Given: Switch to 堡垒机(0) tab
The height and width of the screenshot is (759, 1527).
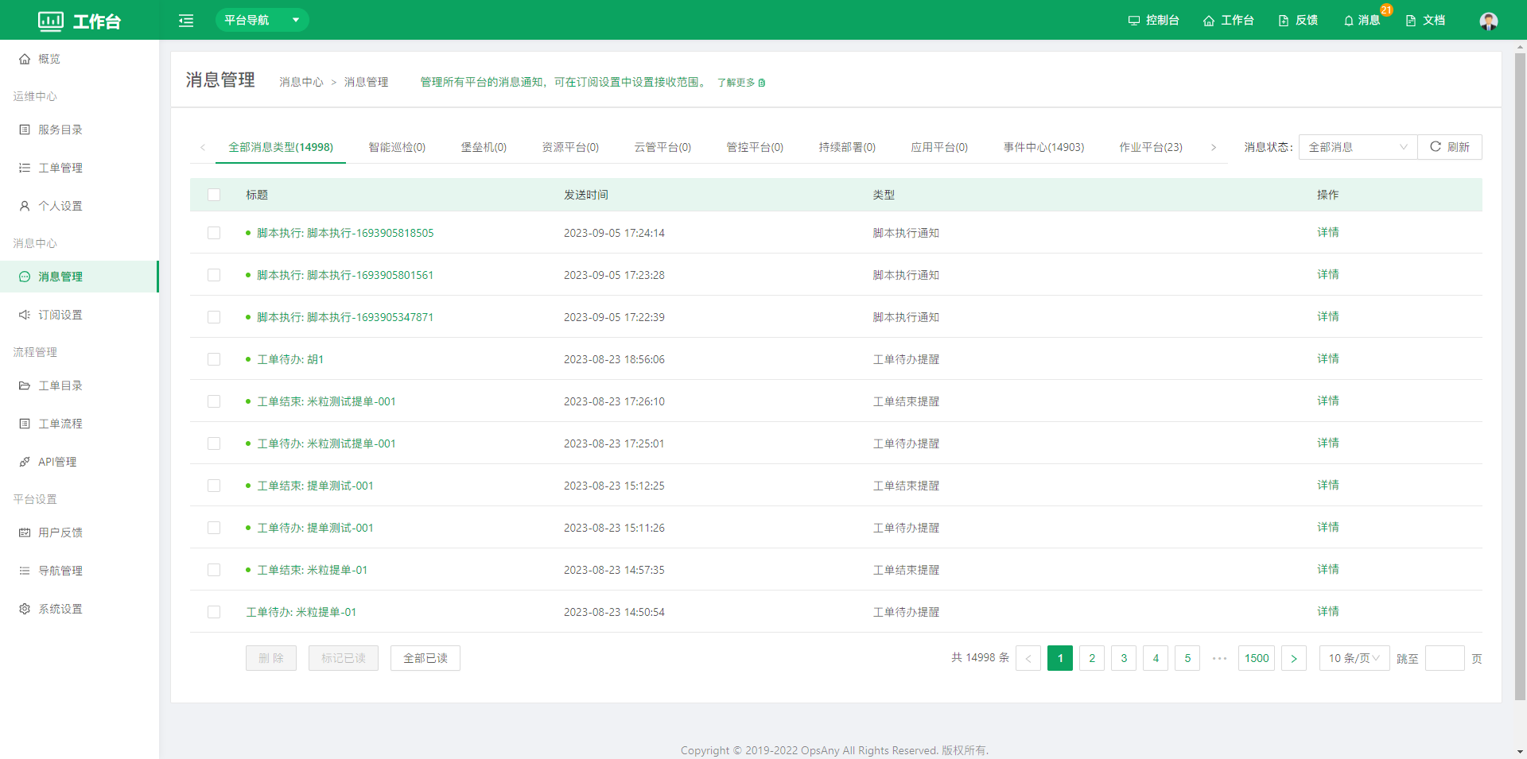Looking at the screenshot, I should [x=484, y=147].
